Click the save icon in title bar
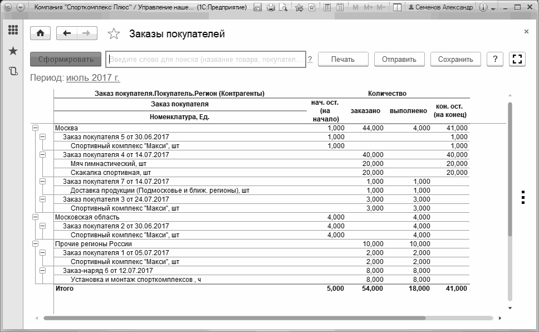The height and width of the screenshot is (332, 539). click(257, 7)
